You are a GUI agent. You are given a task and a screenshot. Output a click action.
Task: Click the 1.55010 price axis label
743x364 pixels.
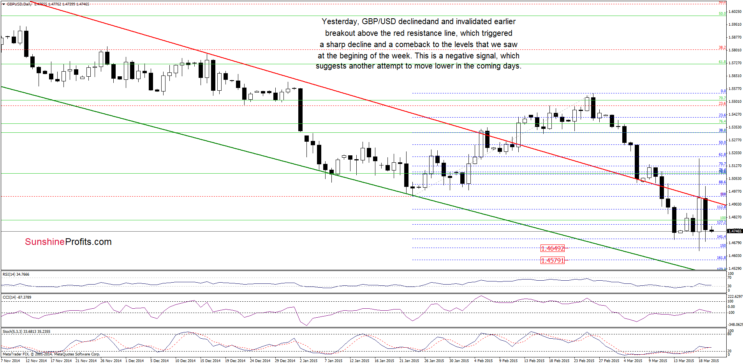pyautogui.click(x=735, y=102)
